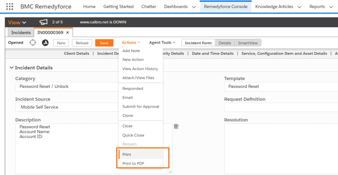
Task: Switch to Incident Form view
Action: pos(198,43)
